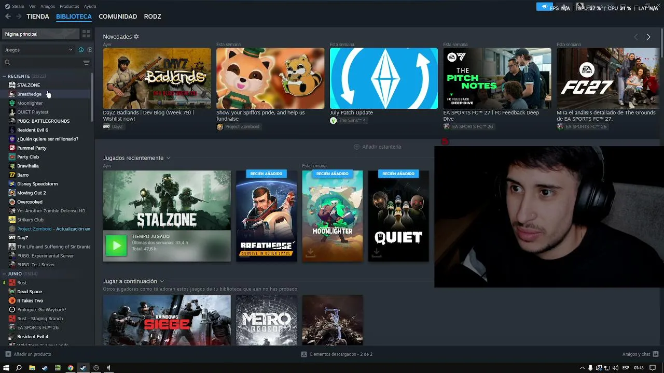
Task: Go forward with the right arrow navigation icon
Action: pos(19,17)
